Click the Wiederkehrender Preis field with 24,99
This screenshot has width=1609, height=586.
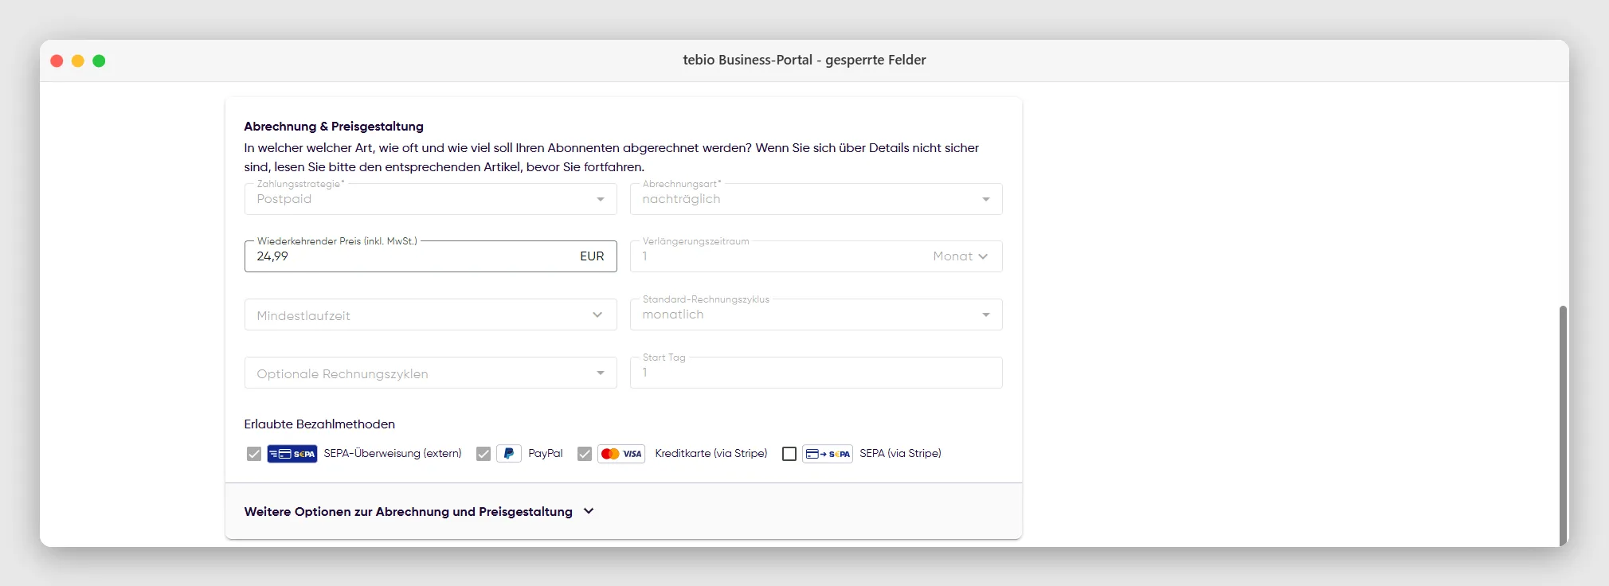coord(431,256)
